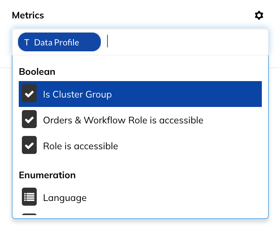Open Metrics settings gear
This screenshot has height=228, width=279.
pos(259,15)
